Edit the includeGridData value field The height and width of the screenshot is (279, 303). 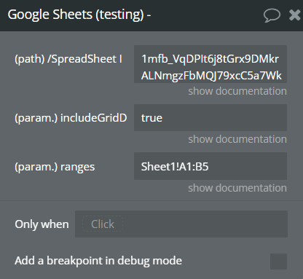[210, 118]
